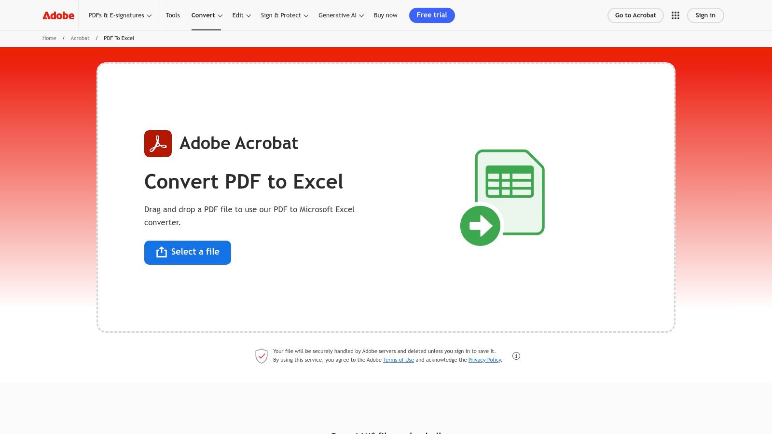Click the green arrow conversion icon
The height and width of the screenshot is (434, 772).
480,225
